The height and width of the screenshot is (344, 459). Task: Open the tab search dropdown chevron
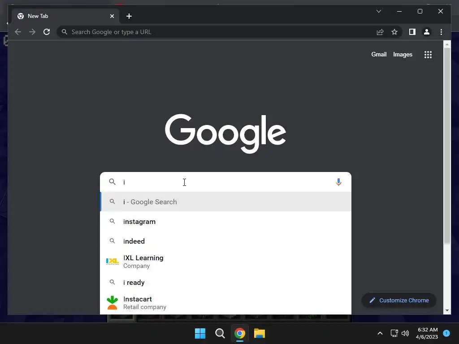(378, 11)
